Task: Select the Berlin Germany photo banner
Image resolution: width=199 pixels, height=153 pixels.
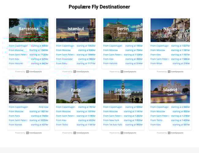Action: pos(123,30)
